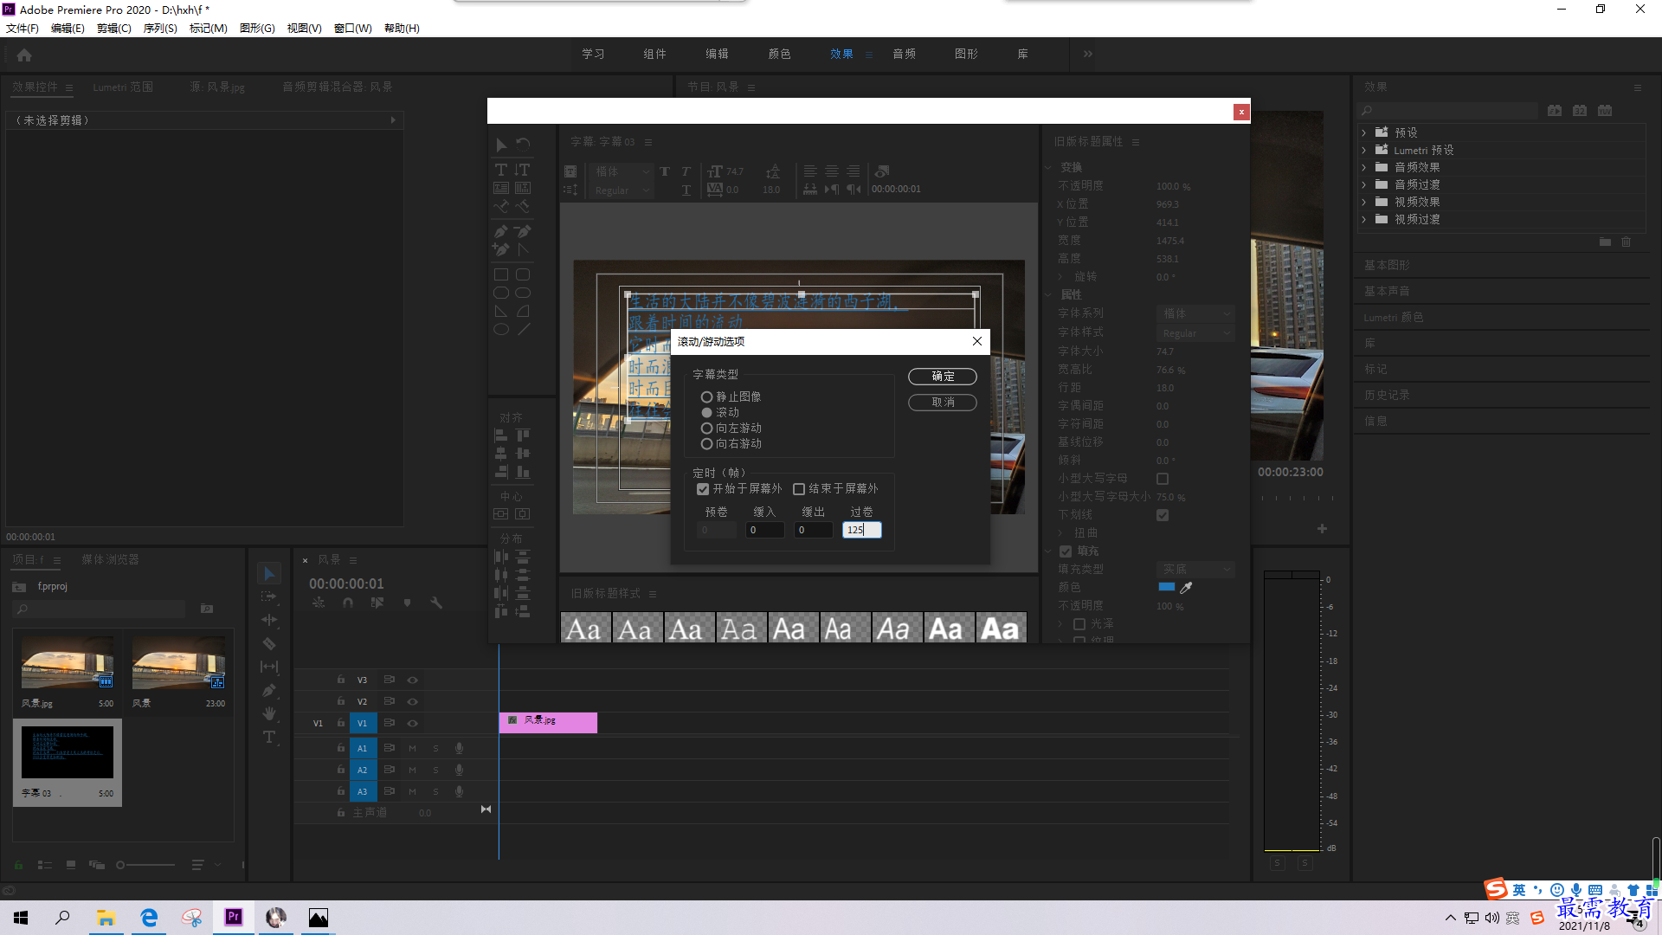Toggle V3 track eye visibility

click(413, 680)
